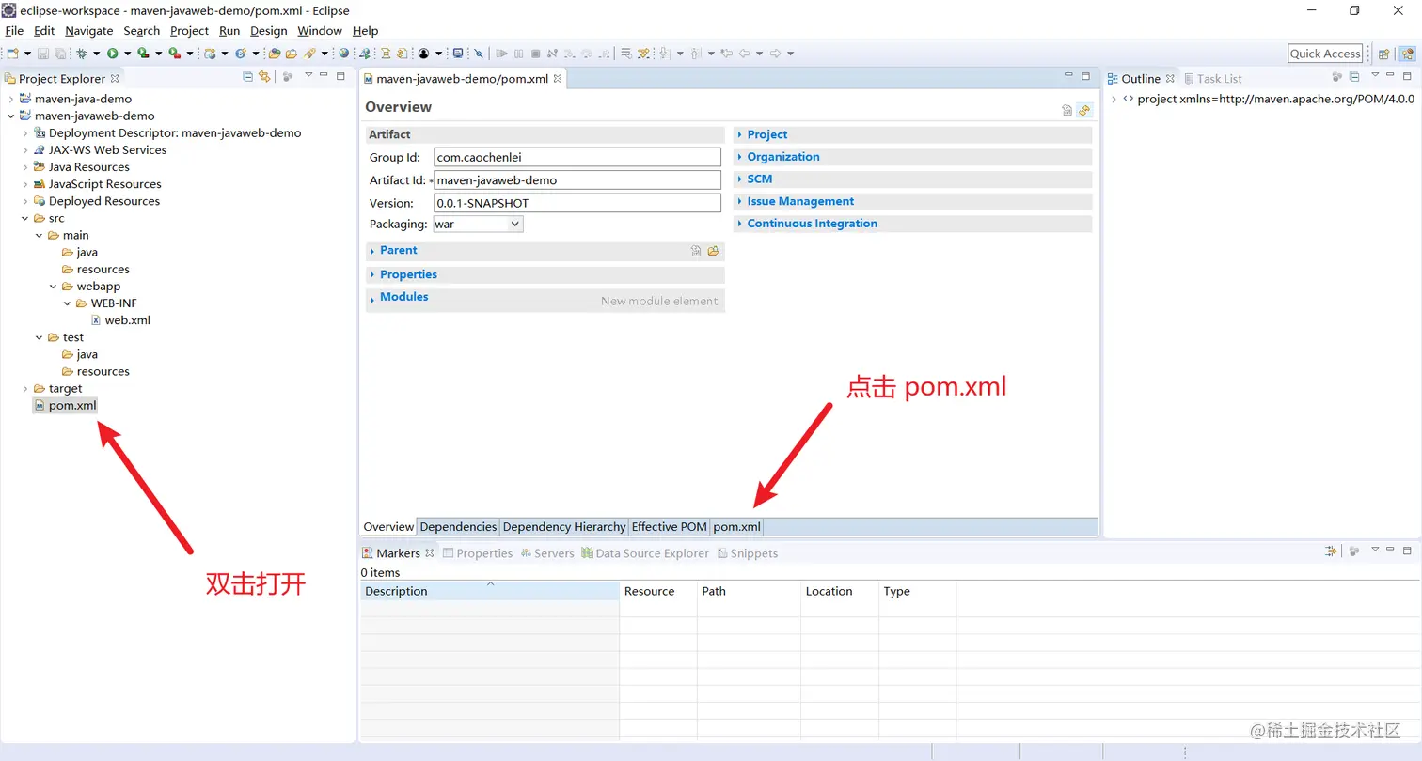This screenshot has height=761, width=1422.
Task: Expand the Java Resources node
Action: coord(24,167)
